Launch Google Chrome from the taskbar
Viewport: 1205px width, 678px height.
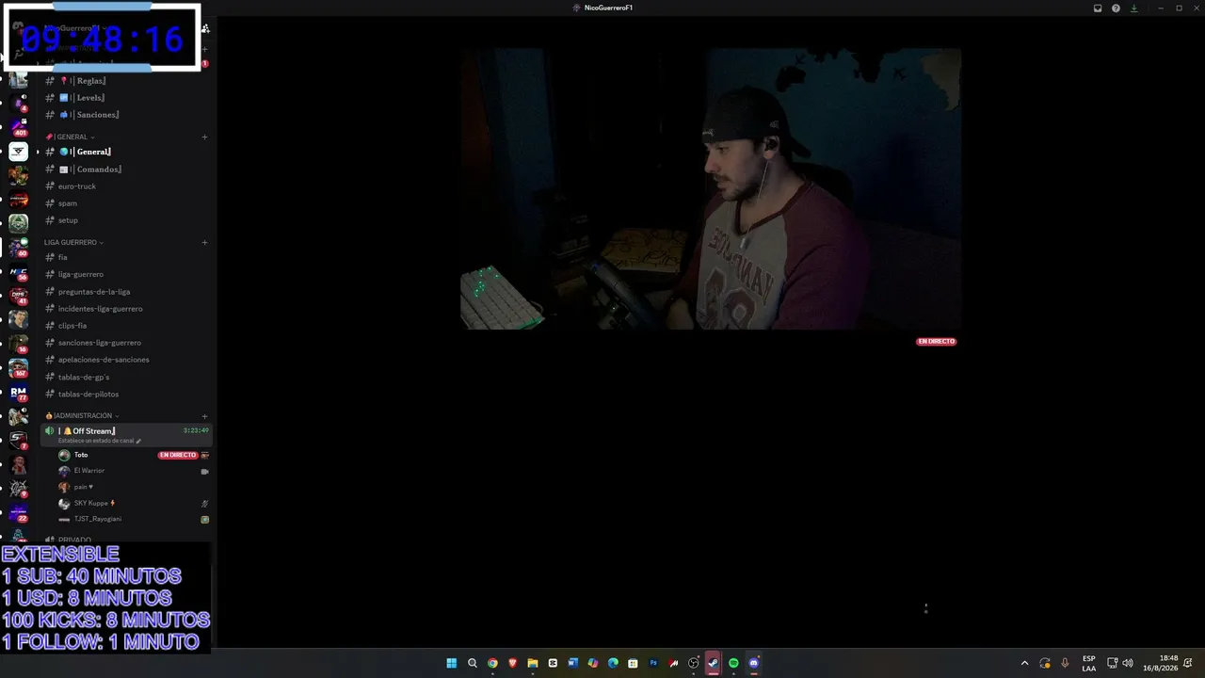pyautogui.click(x=492, y=663)
